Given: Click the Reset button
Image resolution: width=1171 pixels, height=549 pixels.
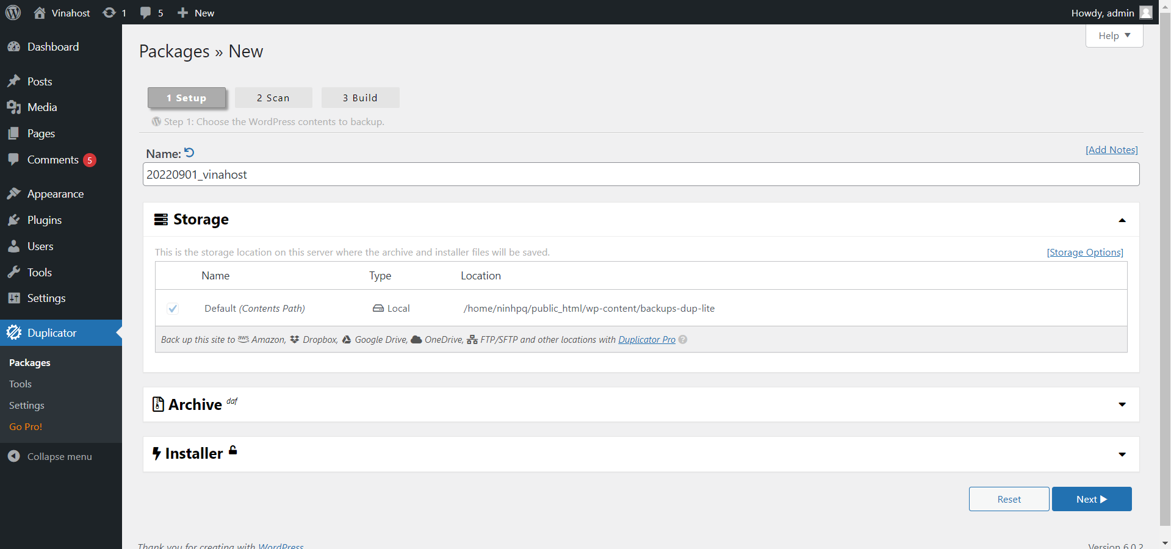Looking at the screenshot, I should (x=1009, y=499).
